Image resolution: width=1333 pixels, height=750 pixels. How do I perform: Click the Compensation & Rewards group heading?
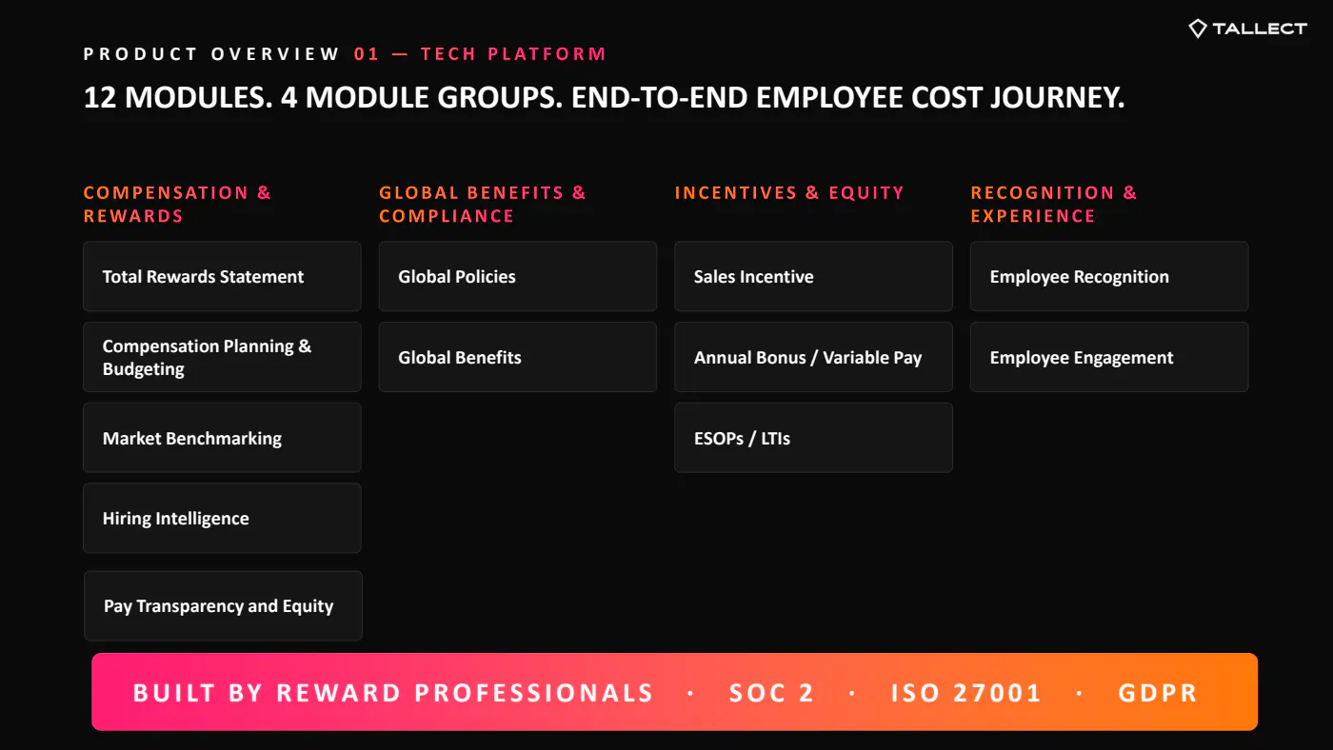coord(177,204)
